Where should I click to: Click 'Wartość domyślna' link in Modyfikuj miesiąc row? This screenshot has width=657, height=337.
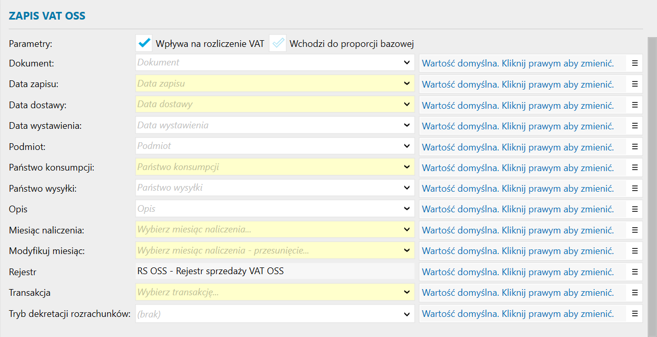(x=518, y=251)
